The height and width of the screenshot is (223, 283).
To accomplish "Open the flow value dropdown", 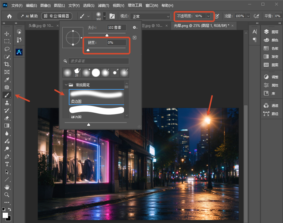I will click(248, 16).
